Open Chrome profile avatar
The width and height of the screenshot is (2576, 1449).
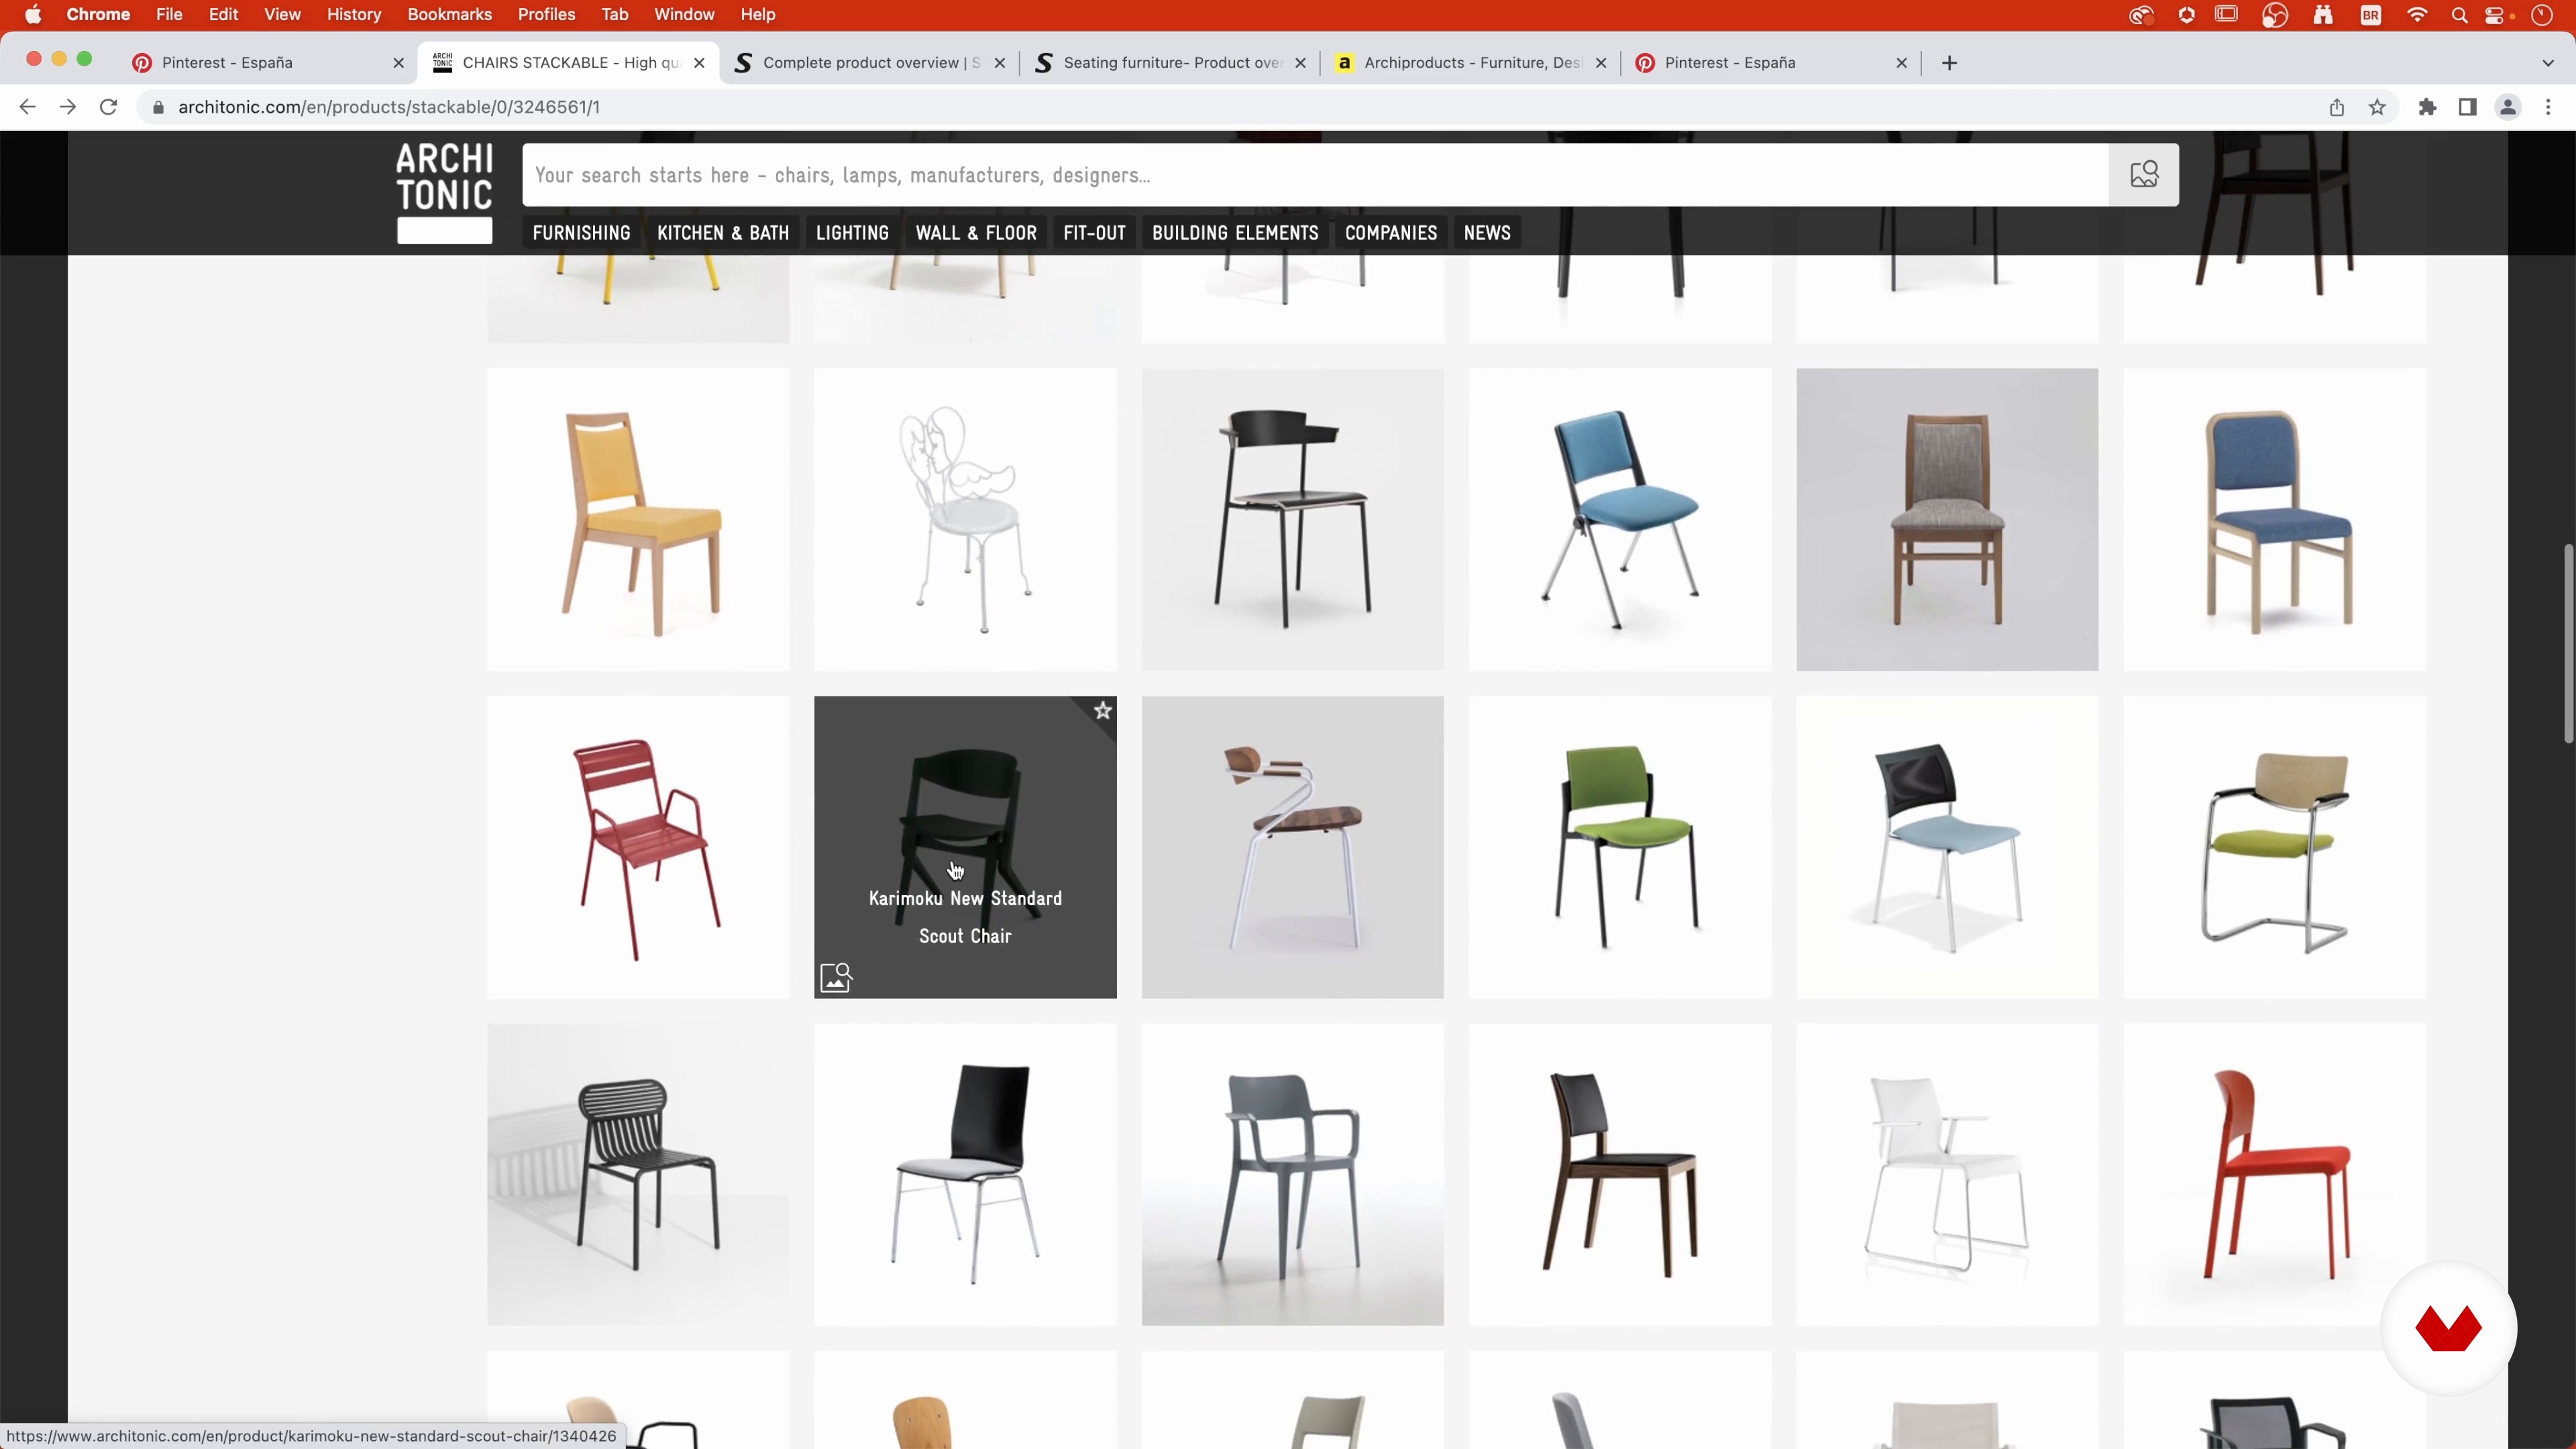(x=2507, y=107)
